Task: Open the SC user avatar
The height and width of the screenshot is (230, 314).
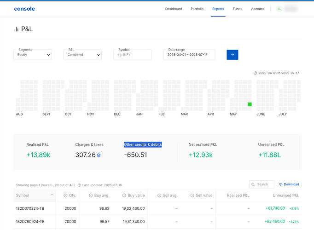Action: click(279, 9)
